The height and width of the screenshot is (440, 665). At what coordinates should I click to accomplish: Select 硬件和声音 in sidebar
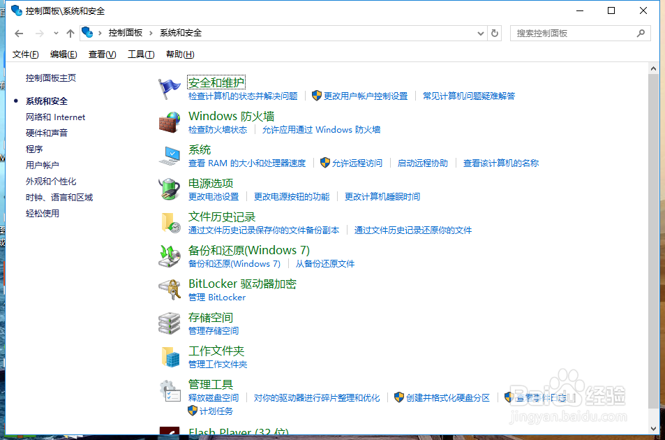(x=47, y=133)
